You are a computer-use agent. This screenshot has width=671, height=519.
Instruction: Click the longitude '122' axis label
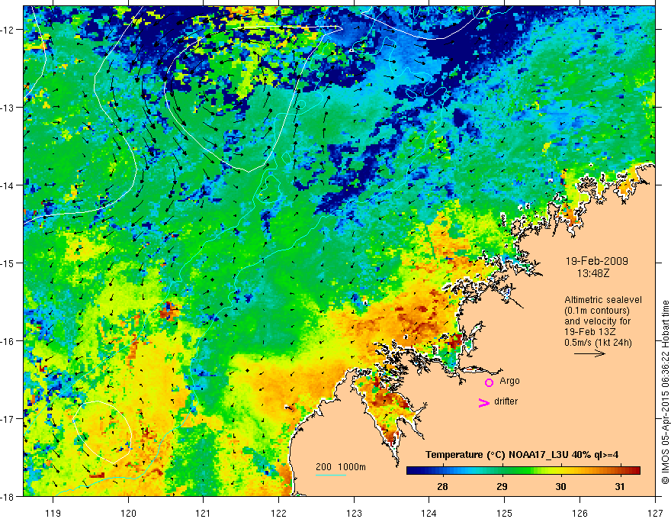click(x=278, y=513)
